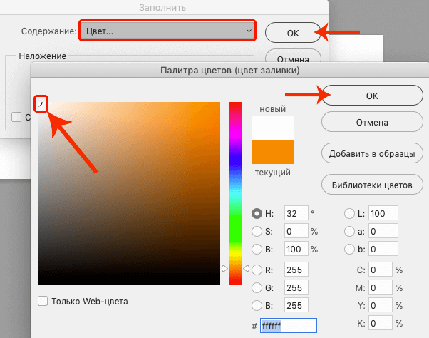Open the Содержание dropdown
Screen dimensions: 429x338
pyautogui.click(x=167, y=31)
